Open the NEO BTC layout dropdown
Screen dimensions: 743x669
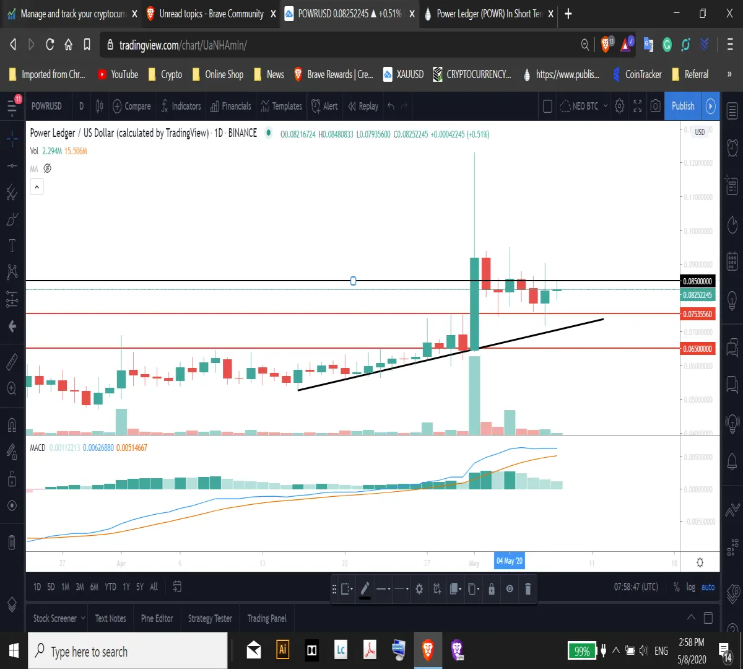pos(583,106)
